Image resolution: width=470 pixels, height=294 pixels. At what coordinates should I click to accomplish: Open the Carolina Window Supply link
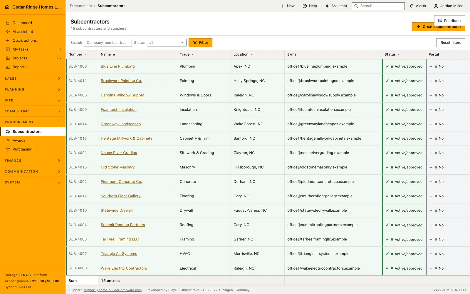point(122,95)
